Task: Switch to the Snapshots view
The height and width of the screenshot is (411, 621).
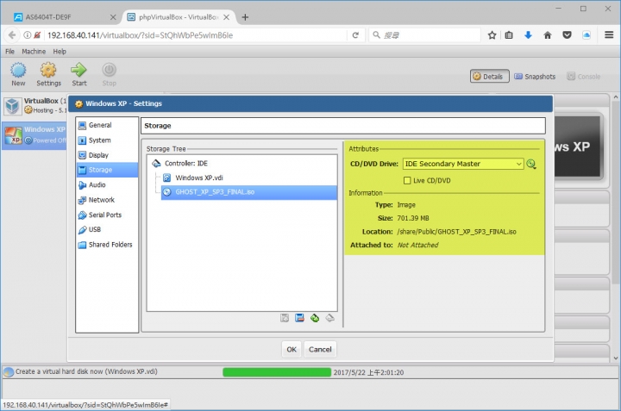Action: (x=535, y=77)
